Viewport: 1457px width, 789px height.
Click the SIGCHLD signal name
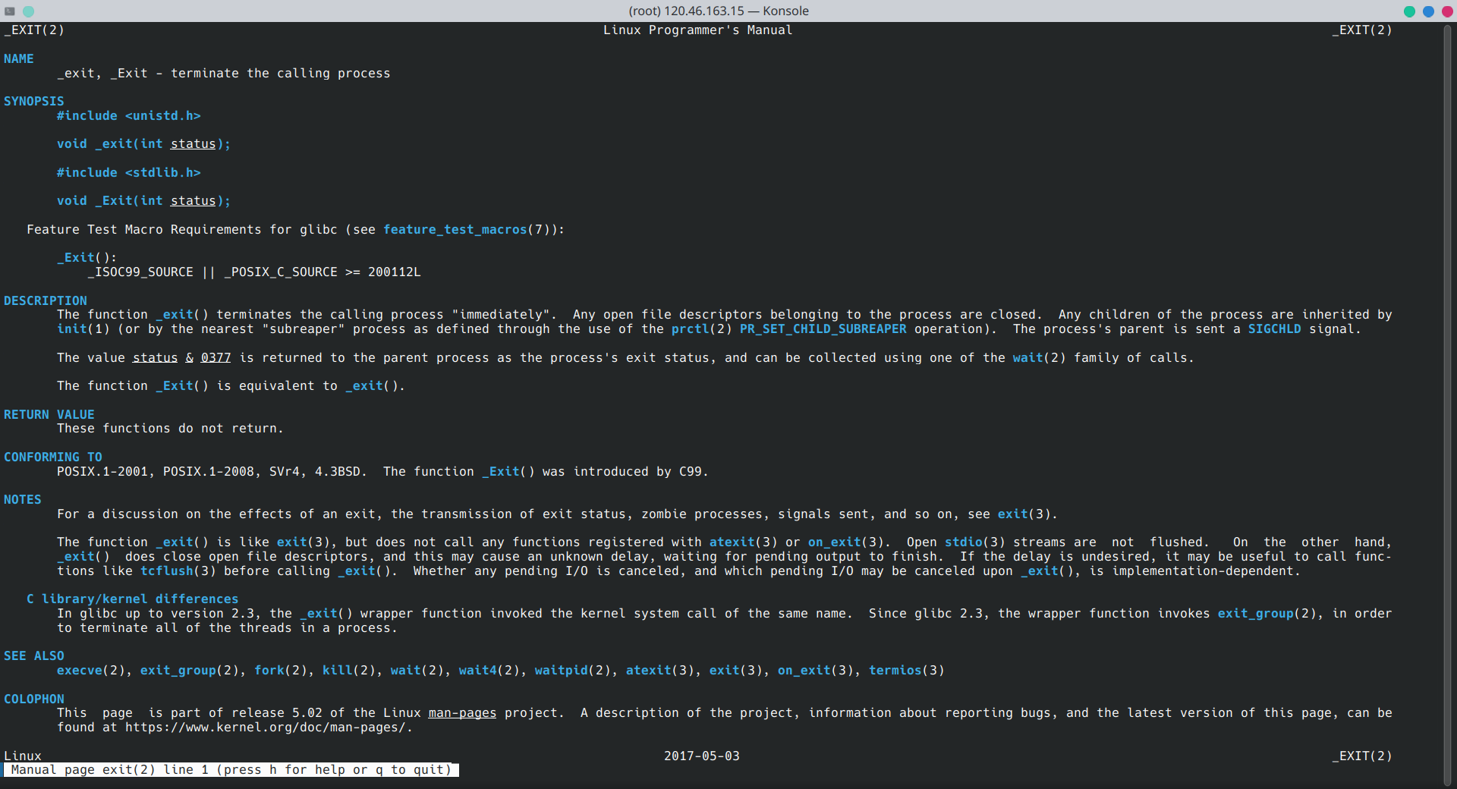coord(1274,329)
